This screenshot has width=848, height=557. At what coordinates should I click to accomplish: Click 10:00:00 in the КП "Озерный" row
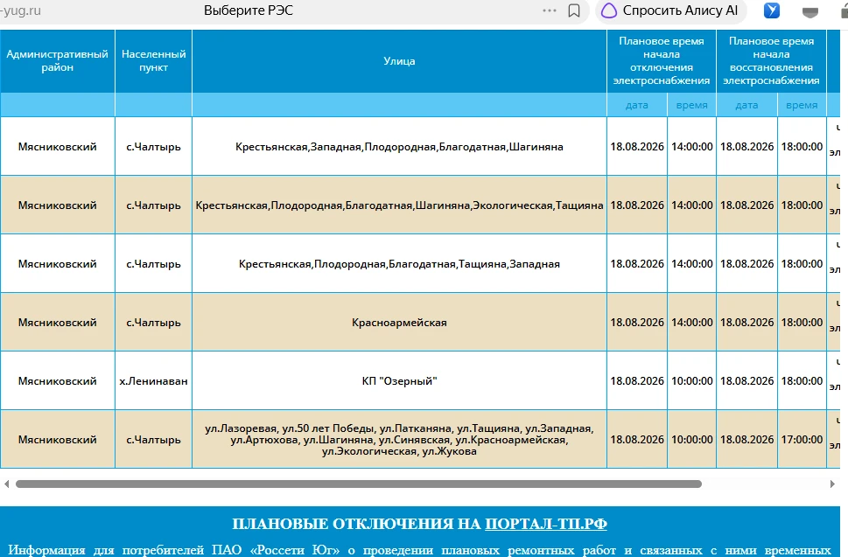tap(691, 381)
